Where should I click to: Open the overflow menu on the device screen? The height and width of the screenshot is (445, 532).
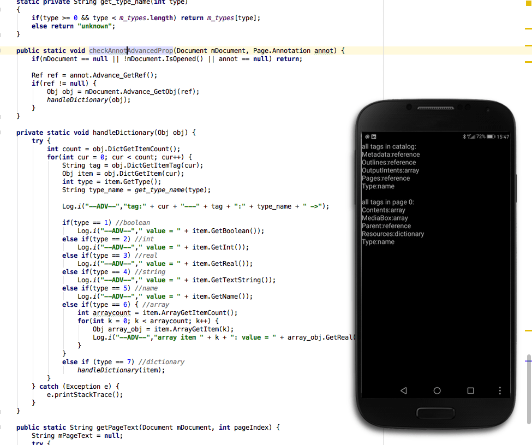pos(500,390)
